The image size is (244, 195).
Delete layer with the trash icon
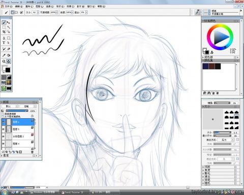pos(32,152)
